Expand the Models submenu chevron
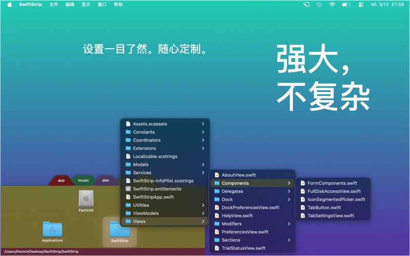Viewport: 410px width, 256px height. [x=203, y=164]
